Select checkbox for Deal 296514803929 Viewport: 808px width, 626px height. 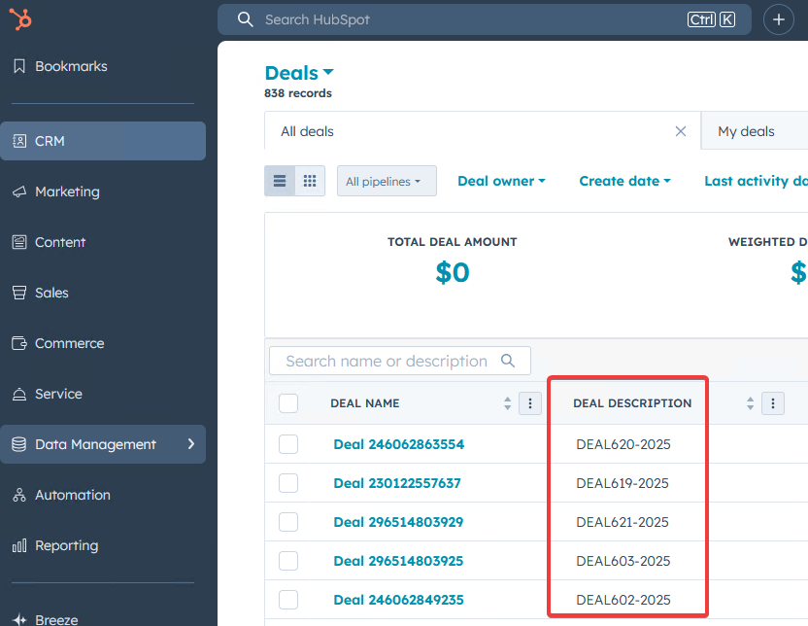pyautogui.click(x=288, y=522)
